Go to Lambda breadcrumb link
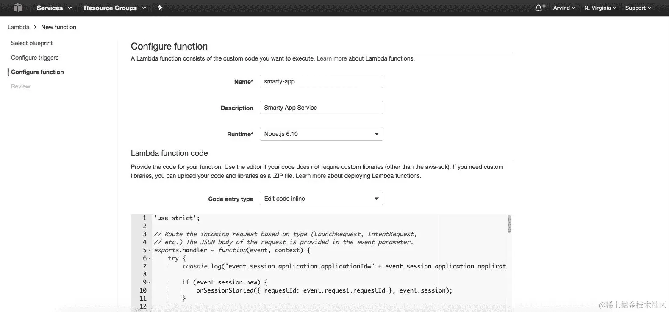 point(19,27)
